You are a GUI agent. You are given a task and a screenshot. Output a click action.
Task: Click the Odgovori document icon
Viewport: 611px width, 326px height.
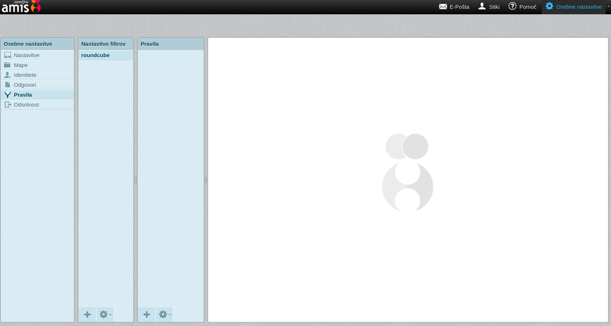(x=7, y=85)
